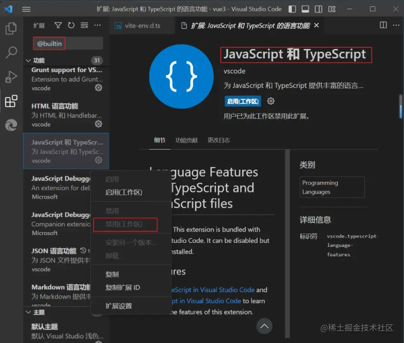
Task: Open 'eScript in Visual Studio Code' link
Action: click(213, 290)
